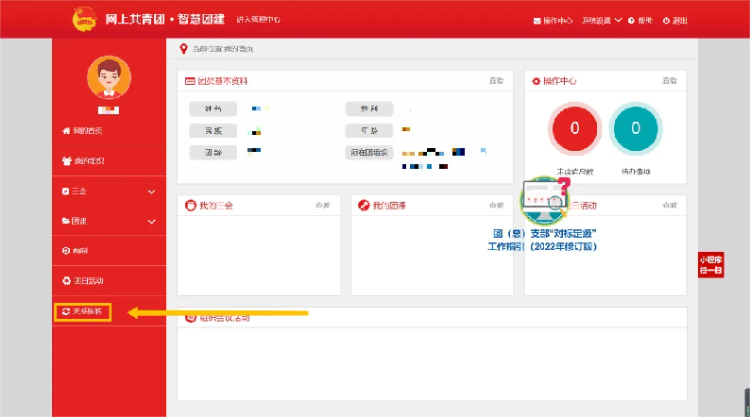Open the 系统设置 dropdown in header
Viewport: 750px width, 417px height.
point(603,20)
